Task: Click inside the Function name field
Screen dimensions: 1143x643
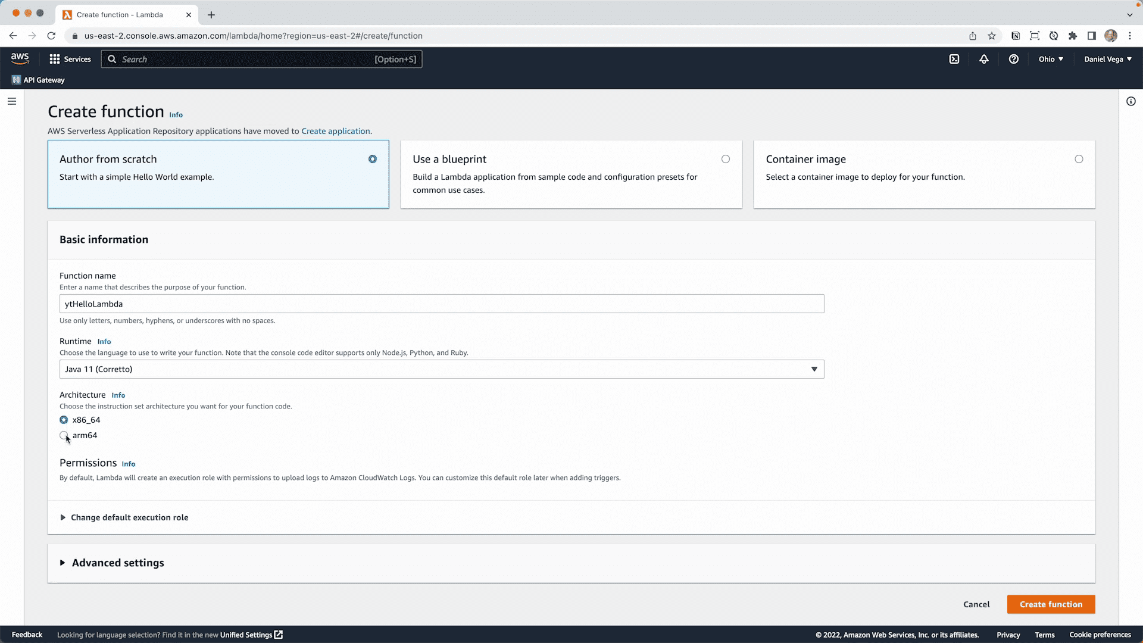Action: [x=441, y=304]
